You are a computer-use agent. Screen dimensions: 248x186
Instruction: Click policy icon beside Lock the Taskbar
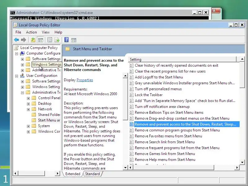(x=131, y=95)
